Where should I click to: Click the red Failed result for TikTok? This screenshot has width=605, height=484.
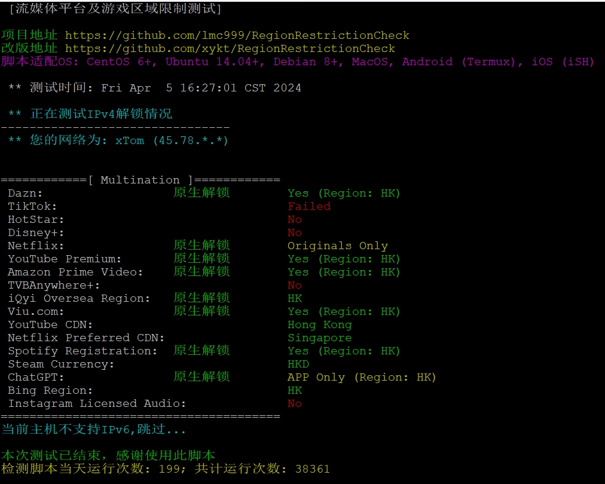[x=309, y=206]
